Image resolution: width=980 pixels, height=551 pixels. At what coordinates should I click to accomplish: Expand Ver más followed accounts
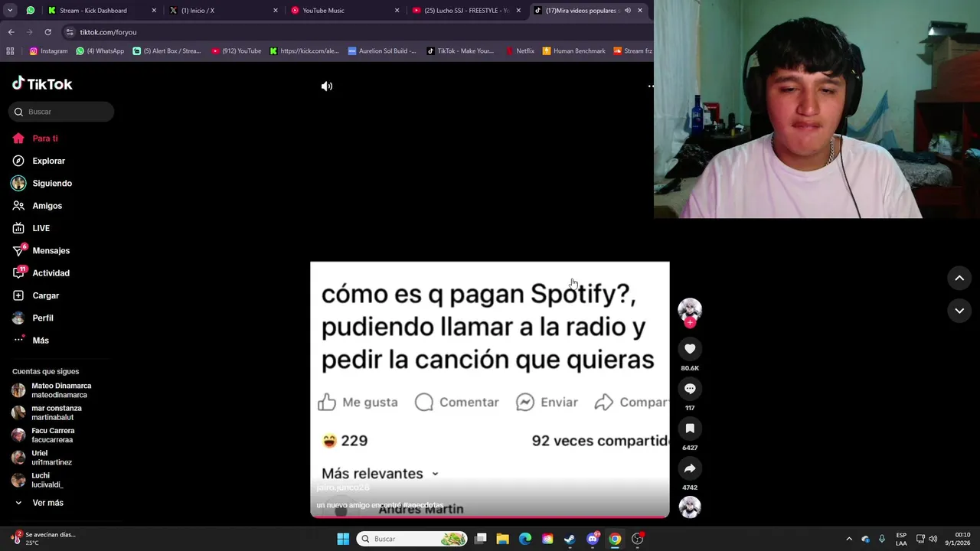(x=39, y=503)
